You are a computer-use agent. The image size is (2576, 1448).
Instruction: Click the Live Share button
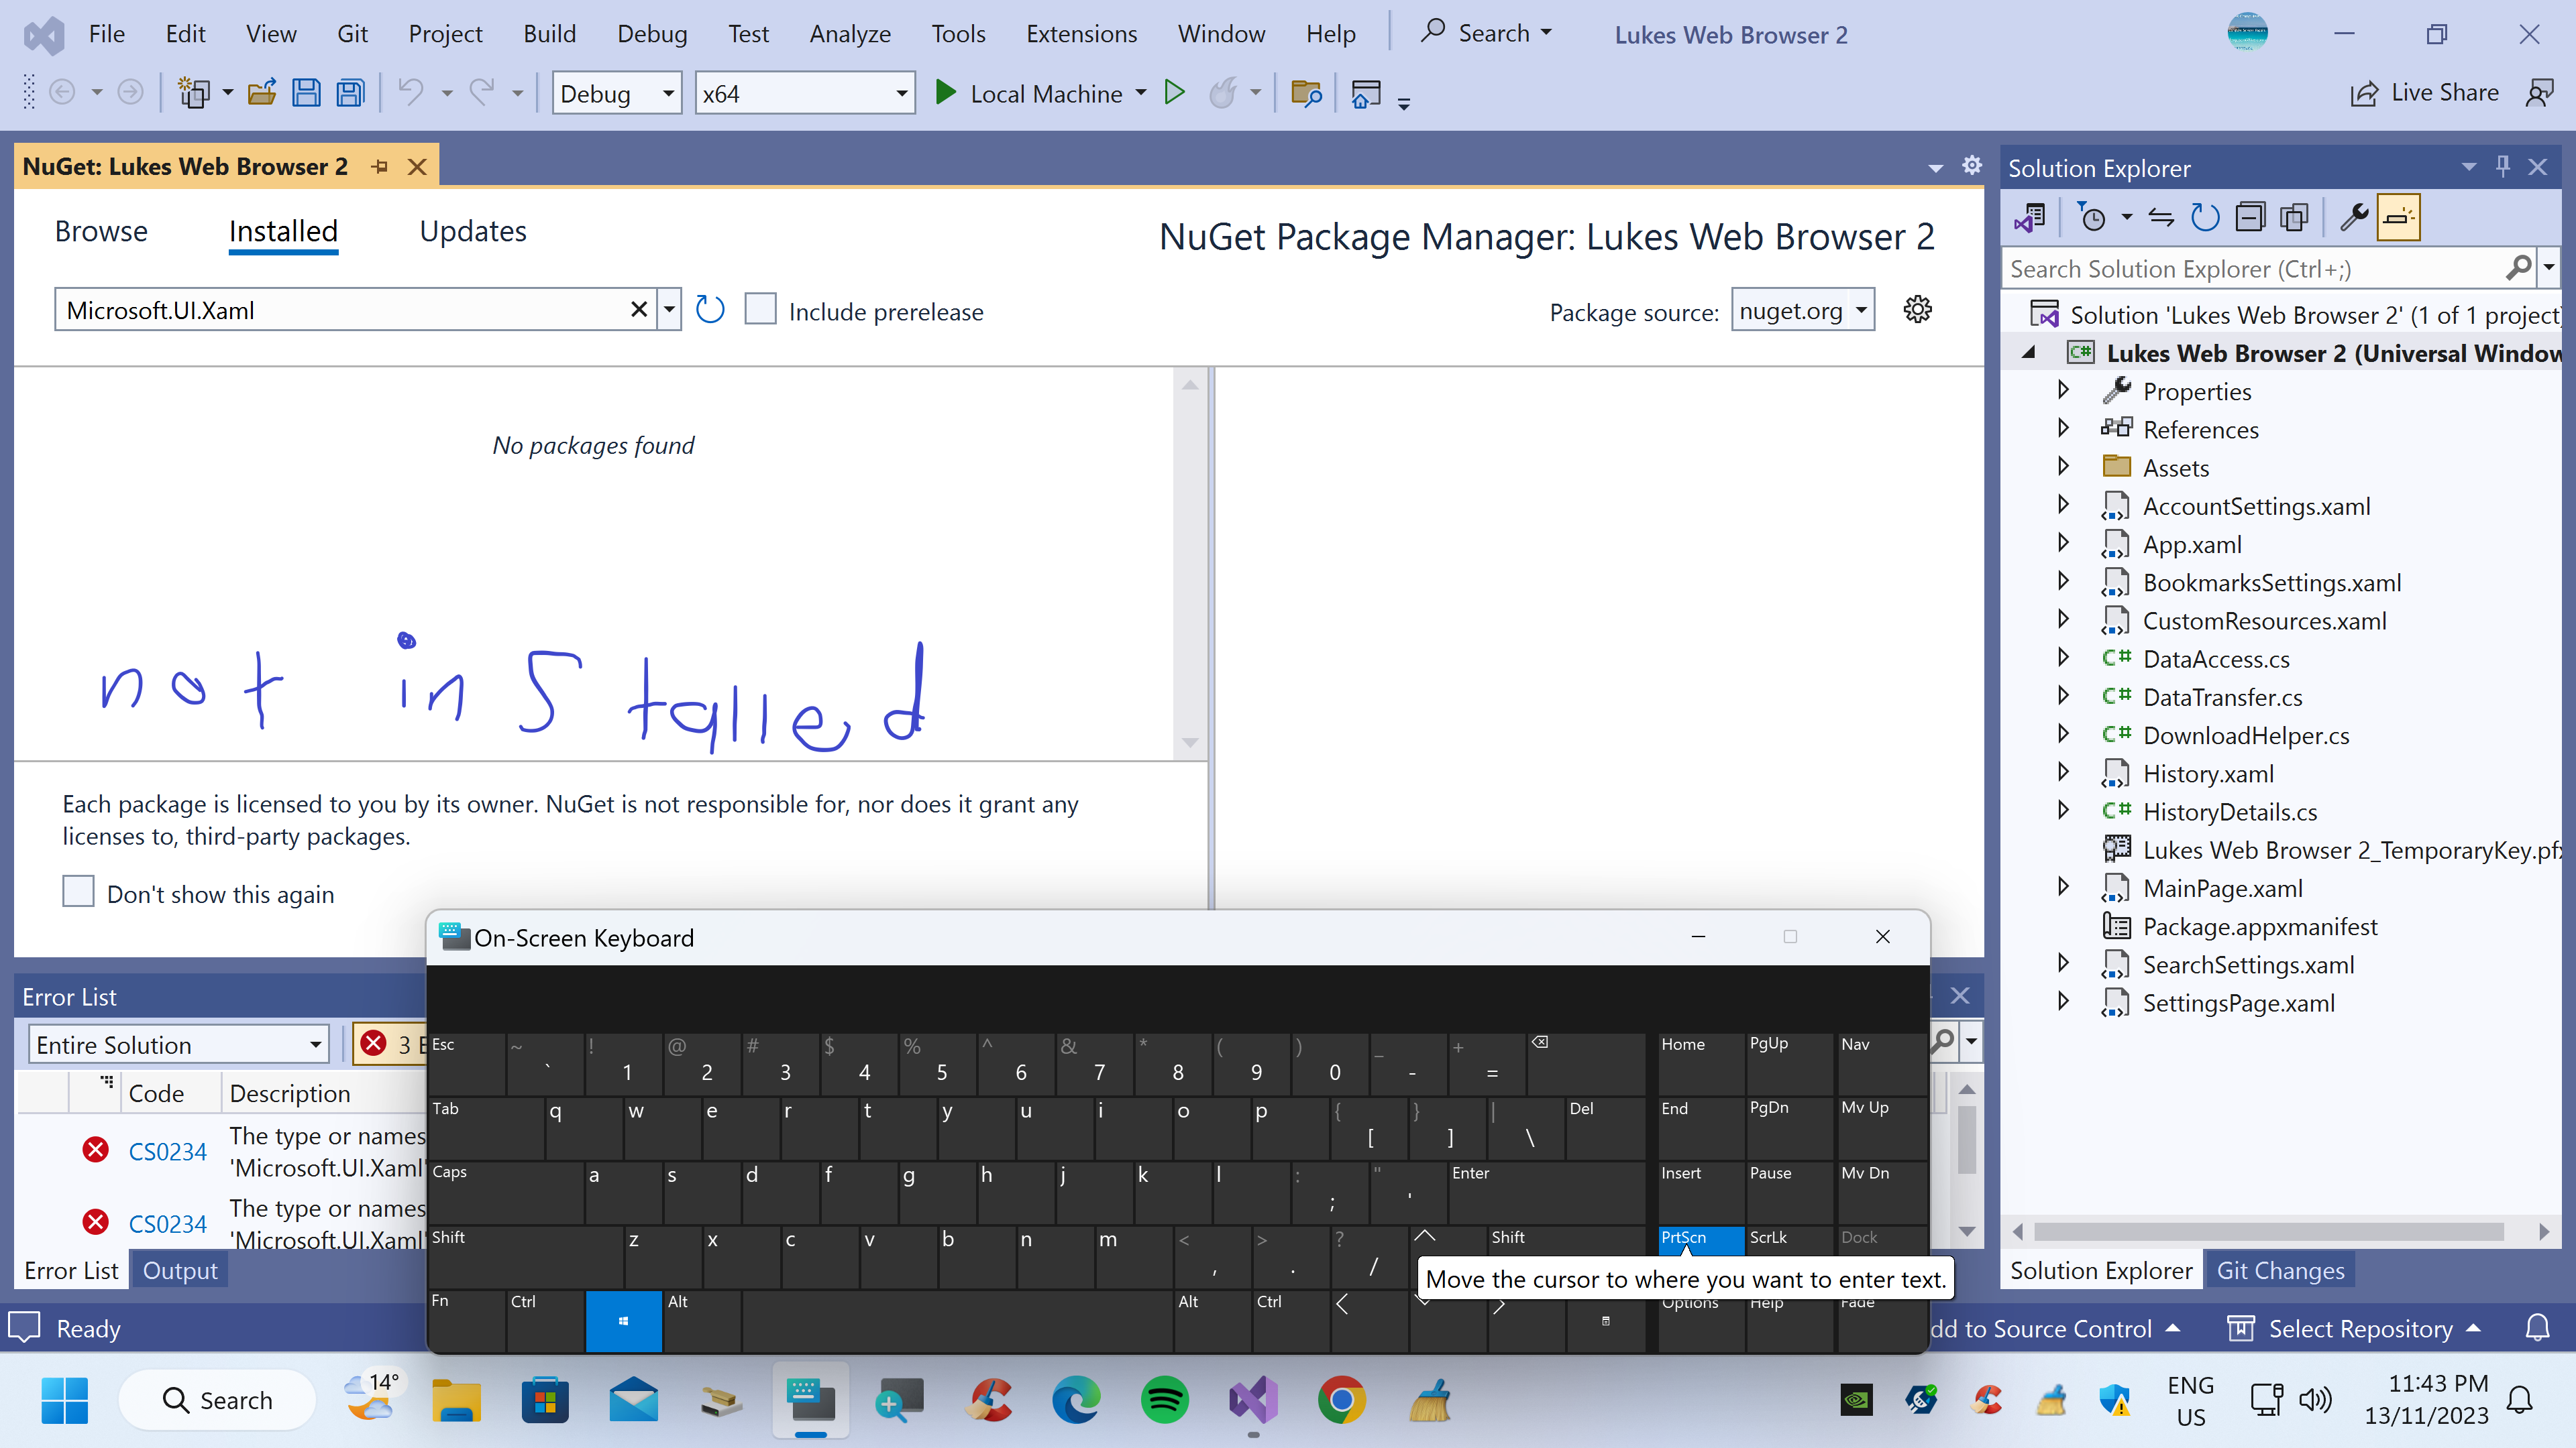point(2424,94)
